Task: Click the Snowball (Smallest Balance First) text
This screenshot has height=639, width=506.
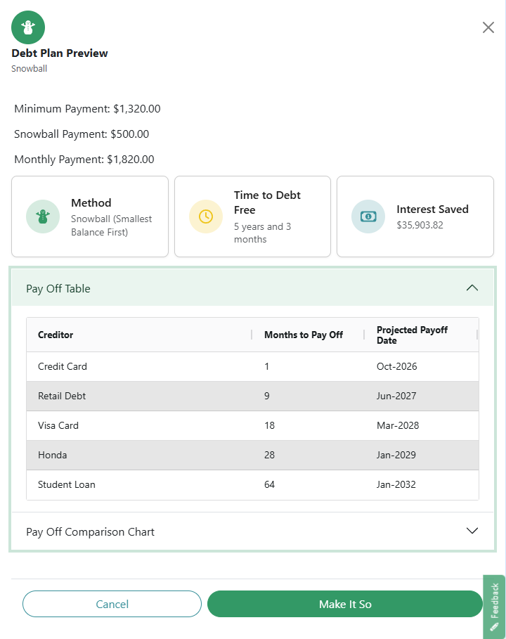Action: (x=111, y=226)
